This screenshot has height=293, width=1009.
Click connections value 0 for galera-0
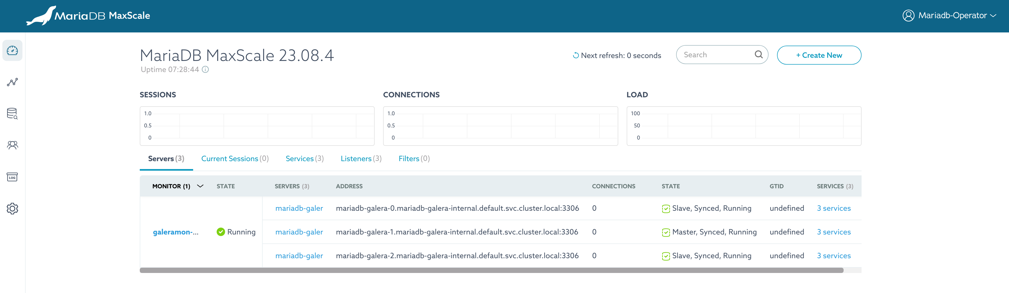point(594,208)
